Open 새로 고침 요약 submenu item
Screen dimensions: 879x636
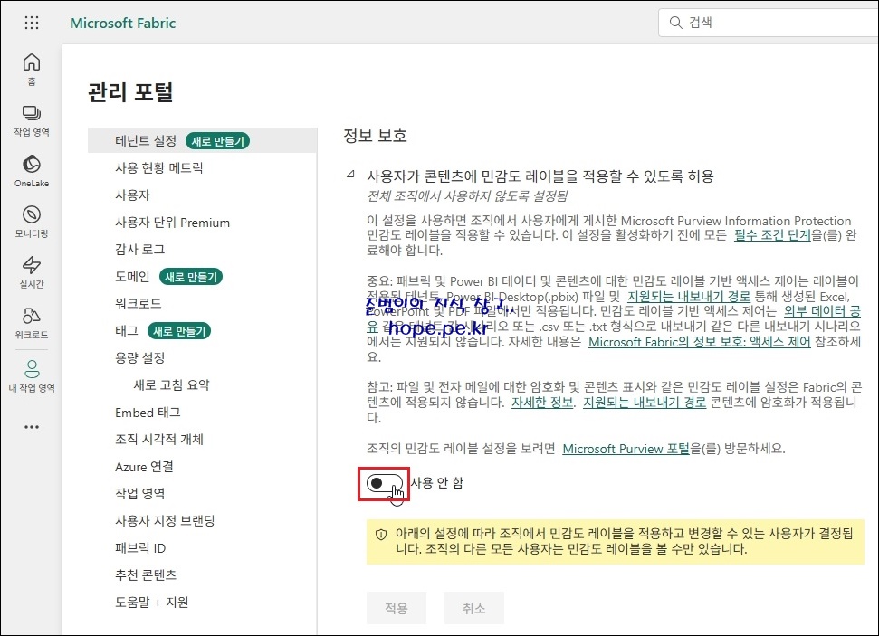tap(171, 385)
